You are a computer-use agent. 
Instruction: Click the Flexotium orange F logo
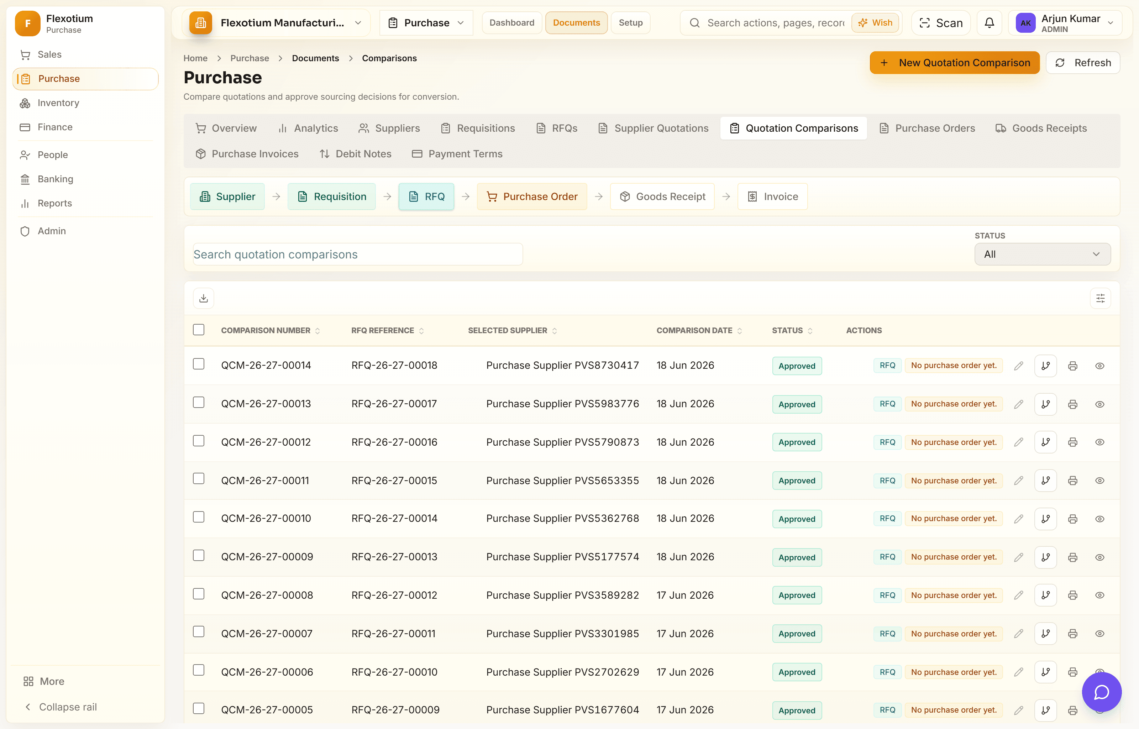pos(27,23)
